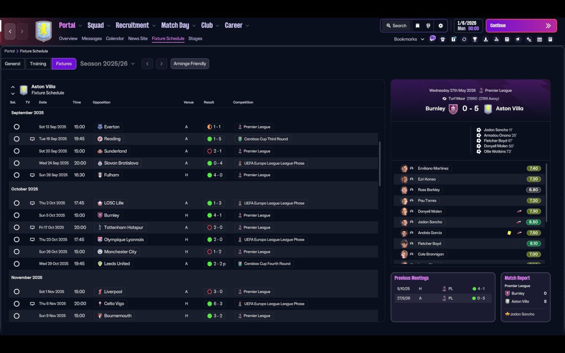Toggle the Aston Villa Fixture Schedule expander arrows
565x353 pixels.
click(13, 90)
